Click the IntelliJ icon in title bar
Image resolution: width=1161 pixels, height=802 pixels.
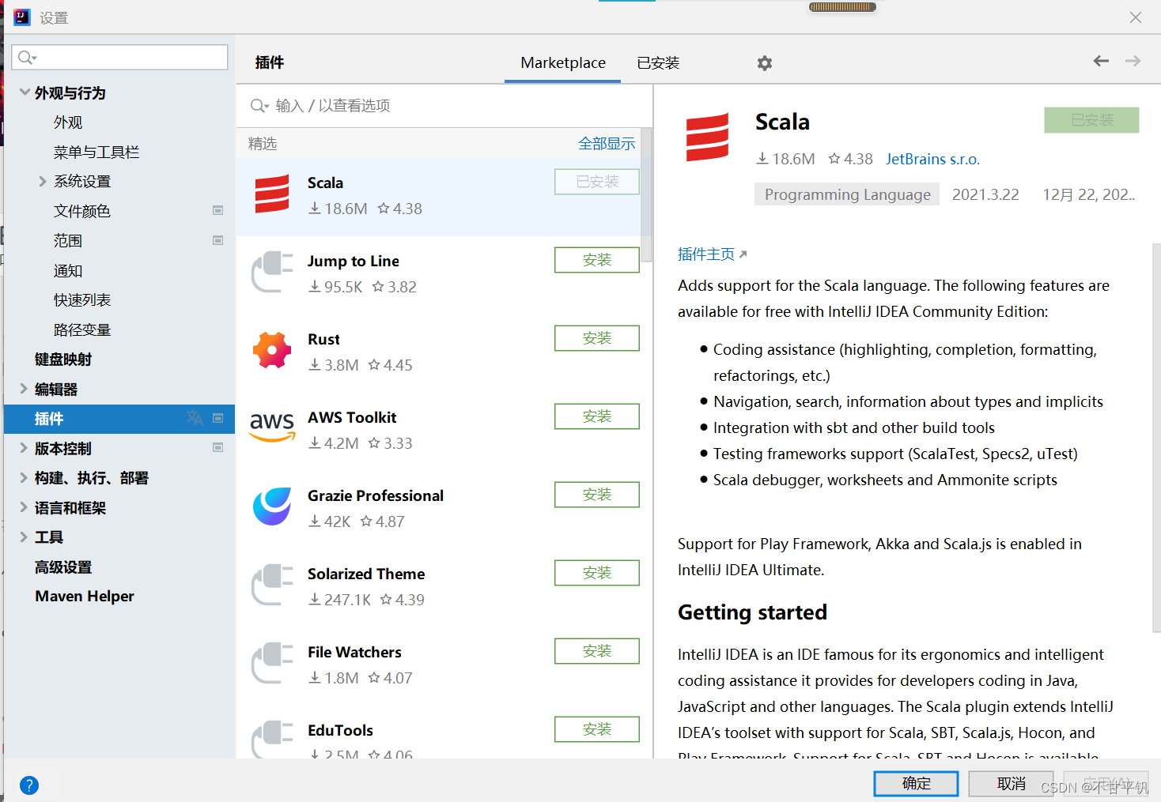(21, 17)
